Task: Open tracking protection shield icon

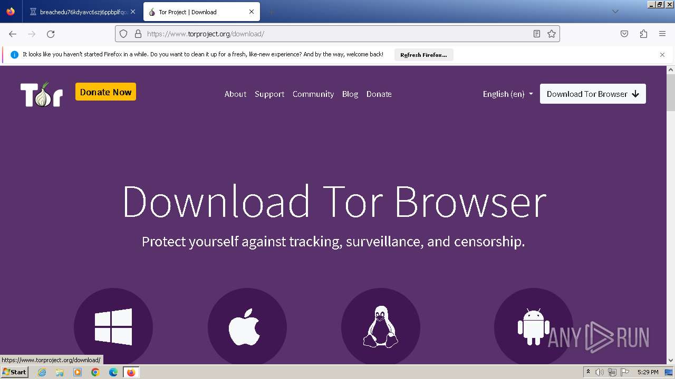Action: 123,34
